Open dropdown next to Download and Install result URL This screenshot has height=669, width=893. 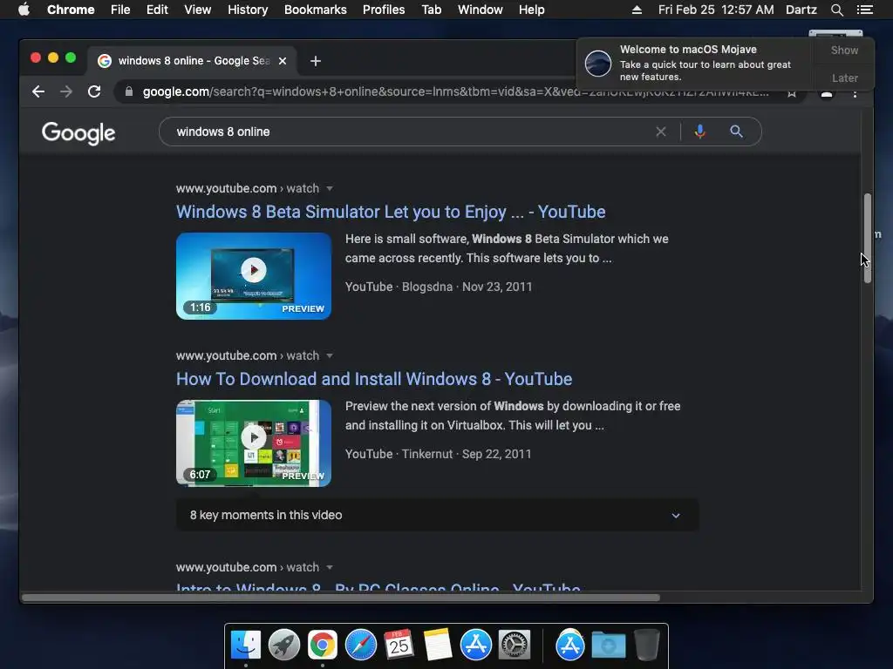pyautogui.click(x=329, y=355)
